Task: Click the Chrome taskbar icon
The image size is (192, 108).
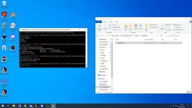Action: point(25,106)
